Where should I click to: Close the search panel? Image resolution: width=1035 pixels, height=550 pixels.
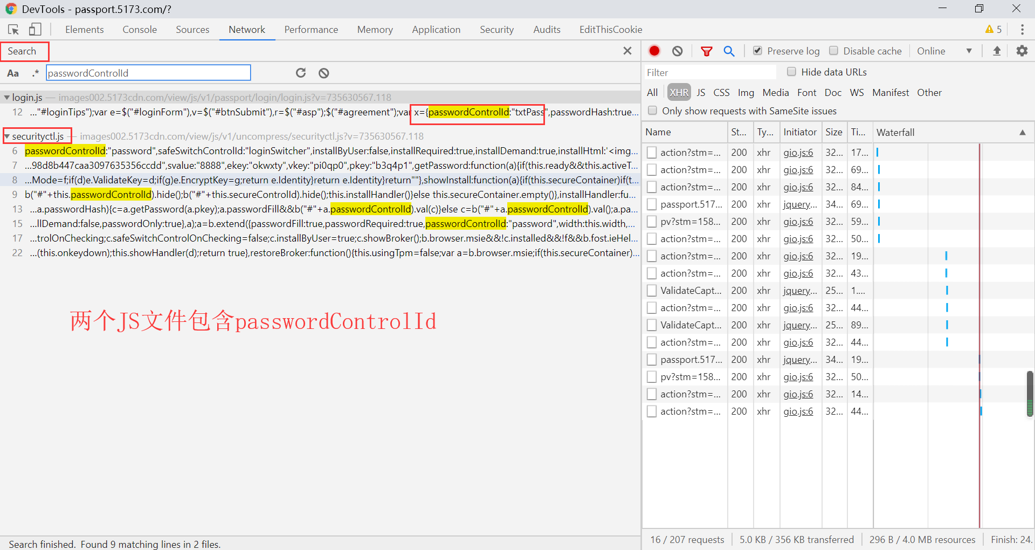coord(627,51)
